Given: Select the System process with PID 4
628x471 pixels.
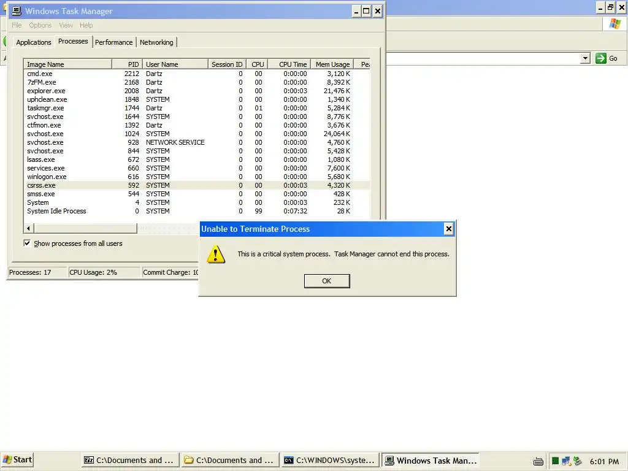Looking at the screenshot, I should pos(197,202).
